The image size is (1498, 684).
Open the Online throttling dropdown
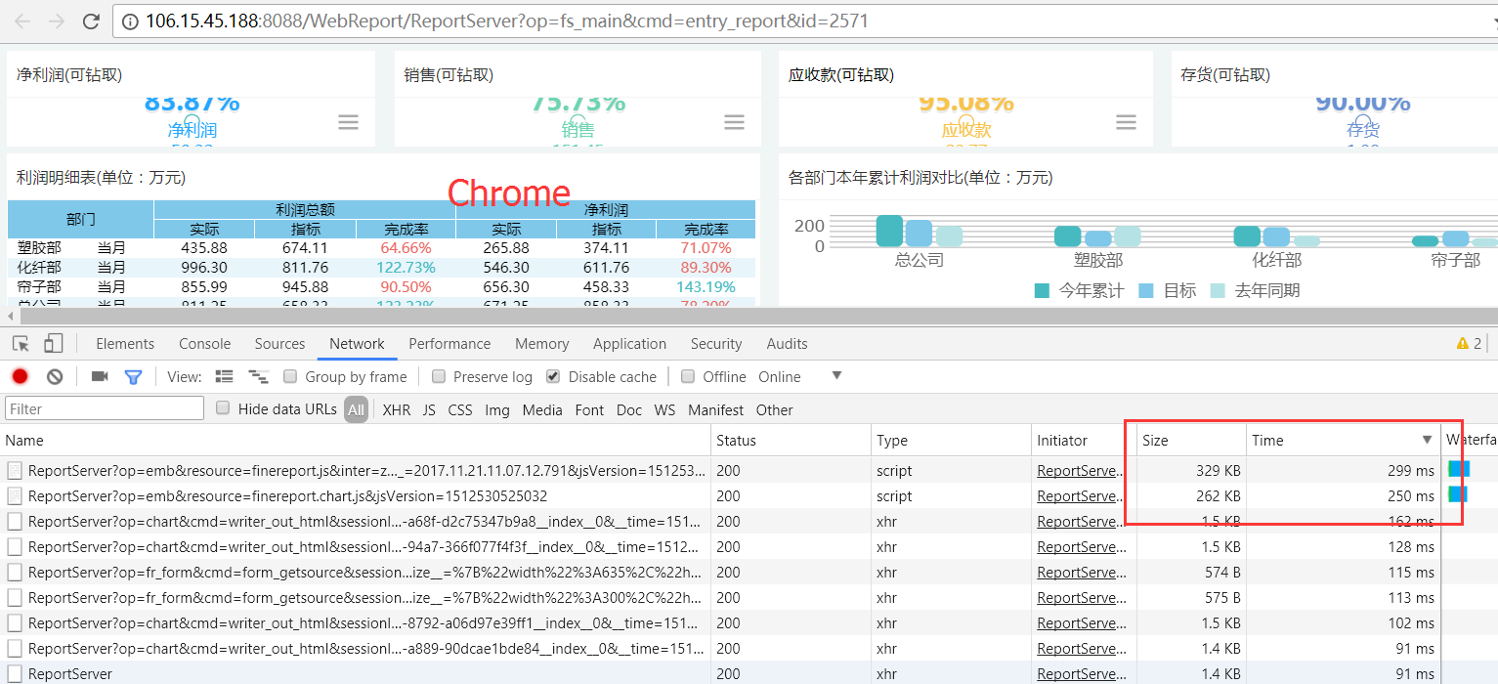(799, 376)
